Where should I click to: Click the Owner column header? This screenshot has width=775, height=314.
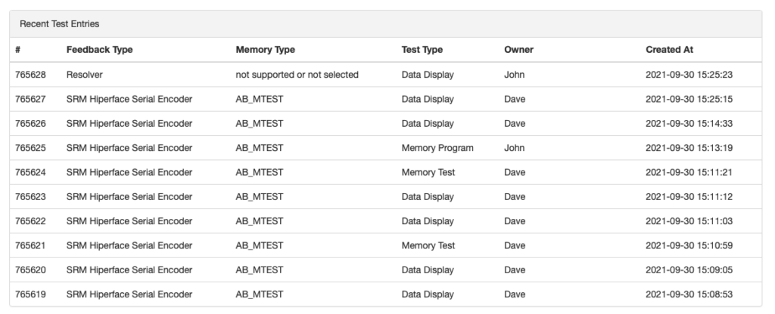[x=518, y=50]
